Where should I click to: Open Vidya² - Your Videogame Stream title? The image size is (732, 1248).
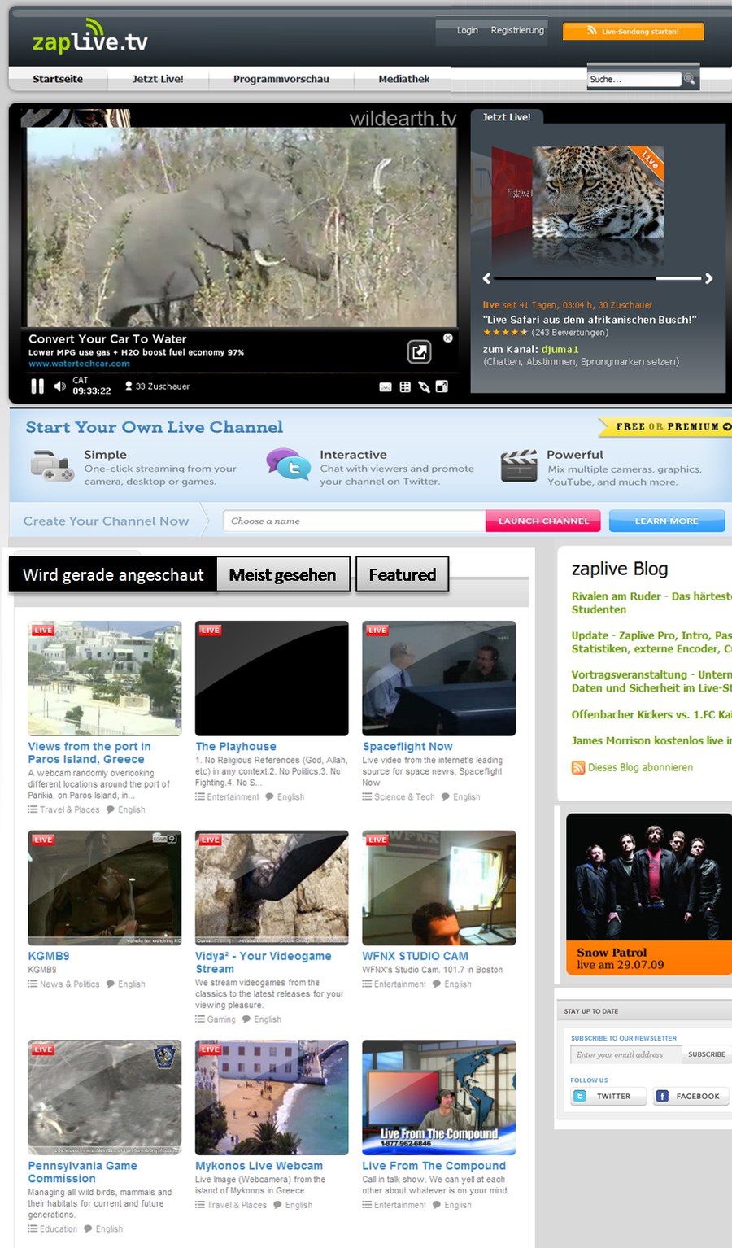[263, 962]
